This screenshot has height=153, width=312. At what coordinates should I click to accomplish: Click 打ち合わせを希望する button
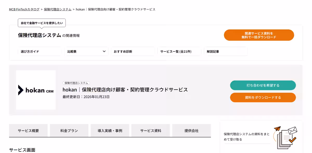(263, 85)
